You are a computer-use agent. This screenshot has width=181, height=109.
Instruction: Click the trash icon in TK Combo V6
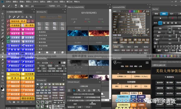tap(62, 98)
